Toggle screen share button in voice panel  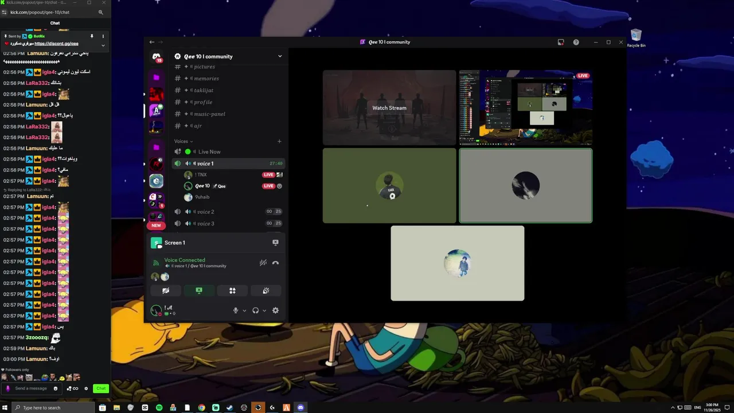199,291
